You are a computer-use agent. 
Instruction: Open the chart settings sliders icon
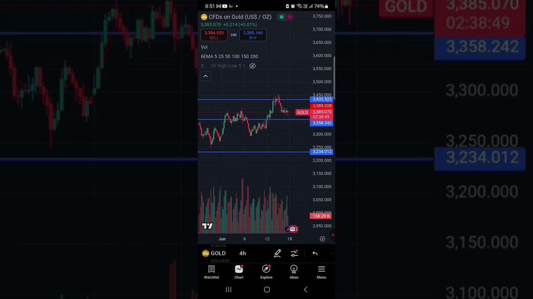click(294, 253)
